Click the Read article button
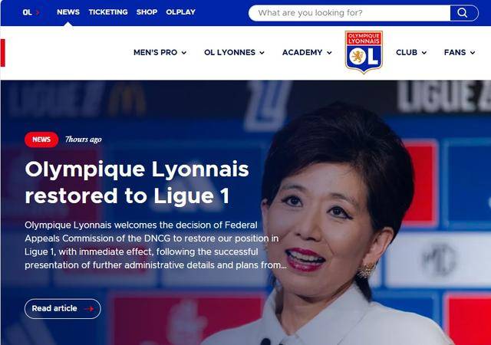This screenshot has height=345, width=491. coord(63,309)
